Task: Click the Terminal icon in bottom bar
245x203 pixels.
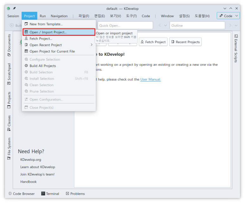Action: pyautogui.click(x=43, y=193)
